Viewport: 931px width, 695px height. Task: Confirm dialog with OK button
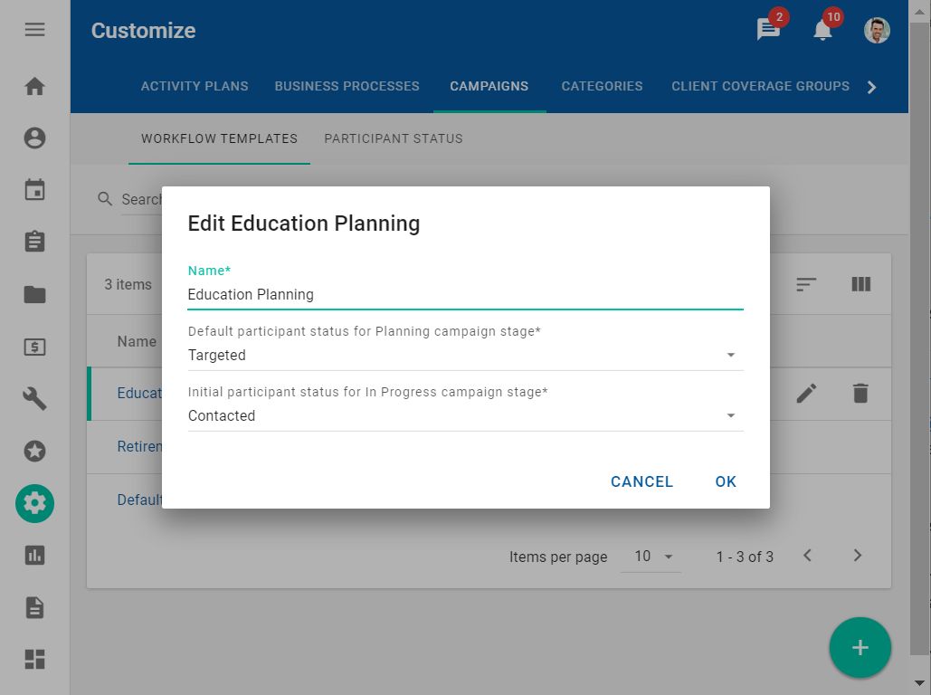726,481
